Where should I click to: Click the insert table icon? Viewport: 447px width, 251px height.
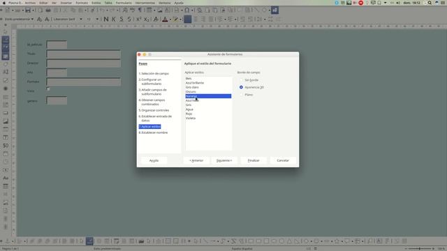(x=149, y=10)
